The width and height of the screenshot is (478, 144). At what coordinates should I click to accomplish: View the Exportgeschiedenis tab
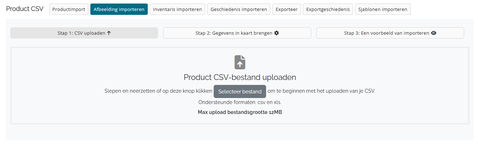tap(328, 9)
